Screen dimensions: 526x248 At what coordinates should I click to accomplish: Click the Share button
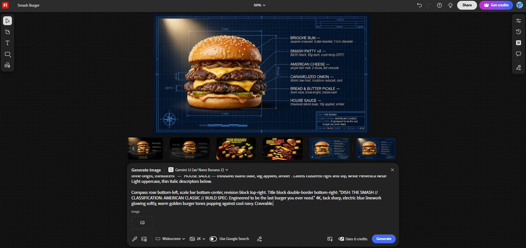[x=467, y=5]
